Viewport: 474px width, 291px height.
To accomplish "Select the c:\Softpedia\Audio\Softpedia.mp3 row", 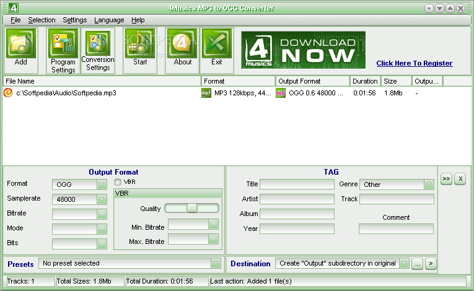I will pos(237,93).
